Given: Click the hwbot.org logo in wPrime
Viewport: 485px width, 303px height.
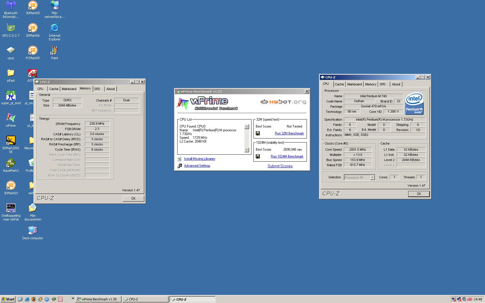Looking at the screenshot, I should (x=283, y=102).
